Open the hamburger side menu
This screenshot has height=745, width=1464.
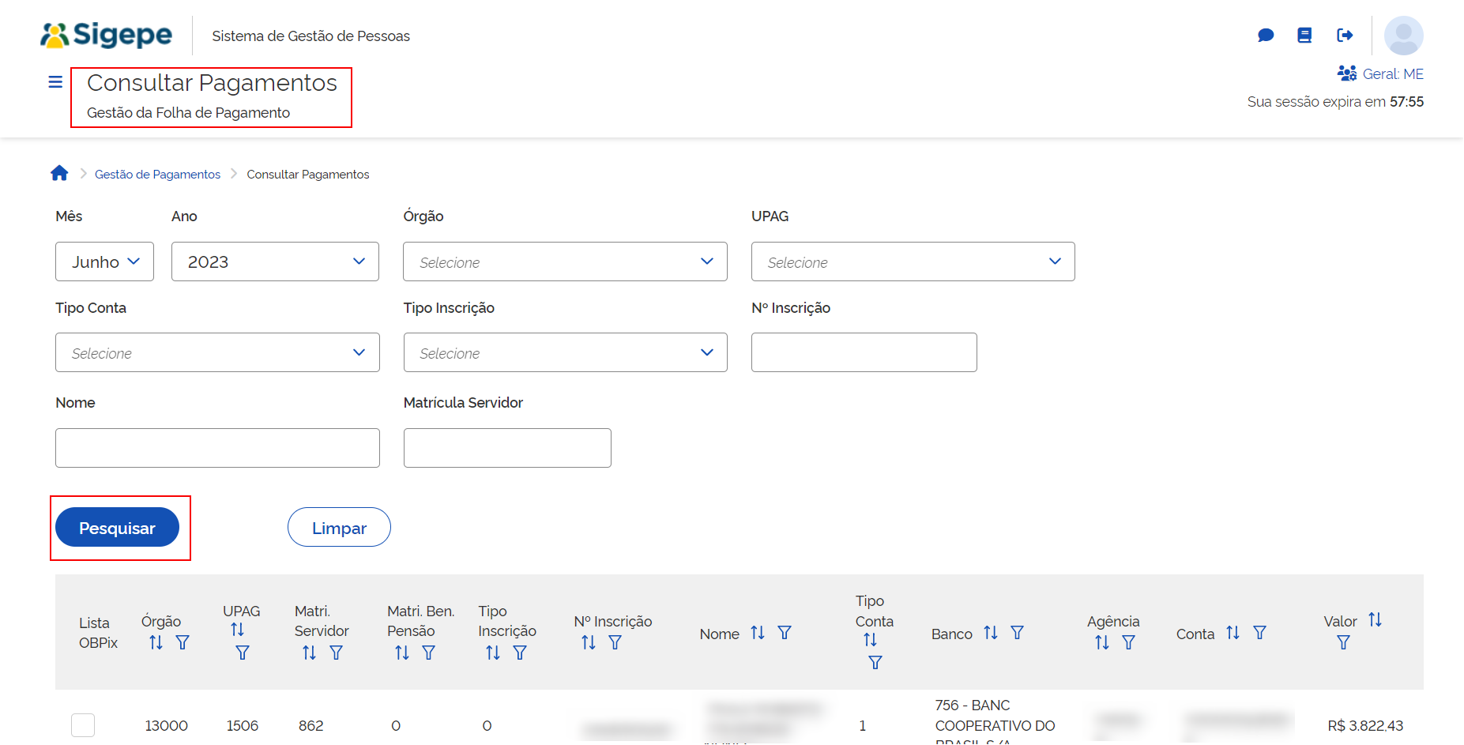(55, 82)
